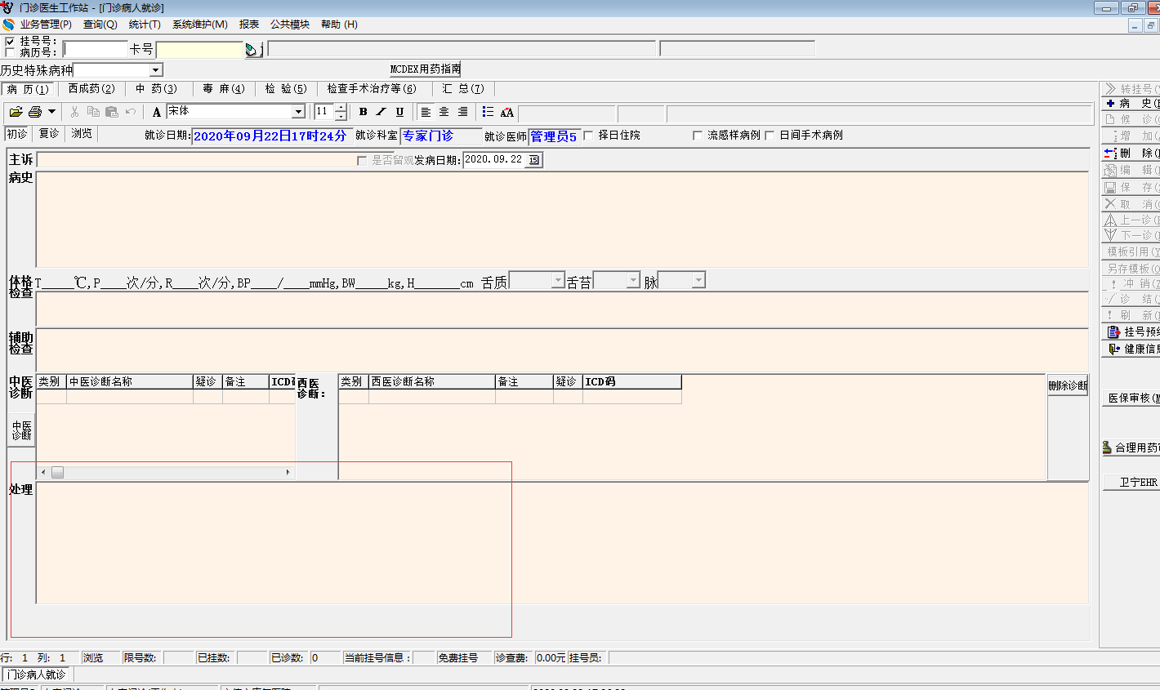Switch to the 检验(5) tab
1160x690 pixels.
point(286,89)
